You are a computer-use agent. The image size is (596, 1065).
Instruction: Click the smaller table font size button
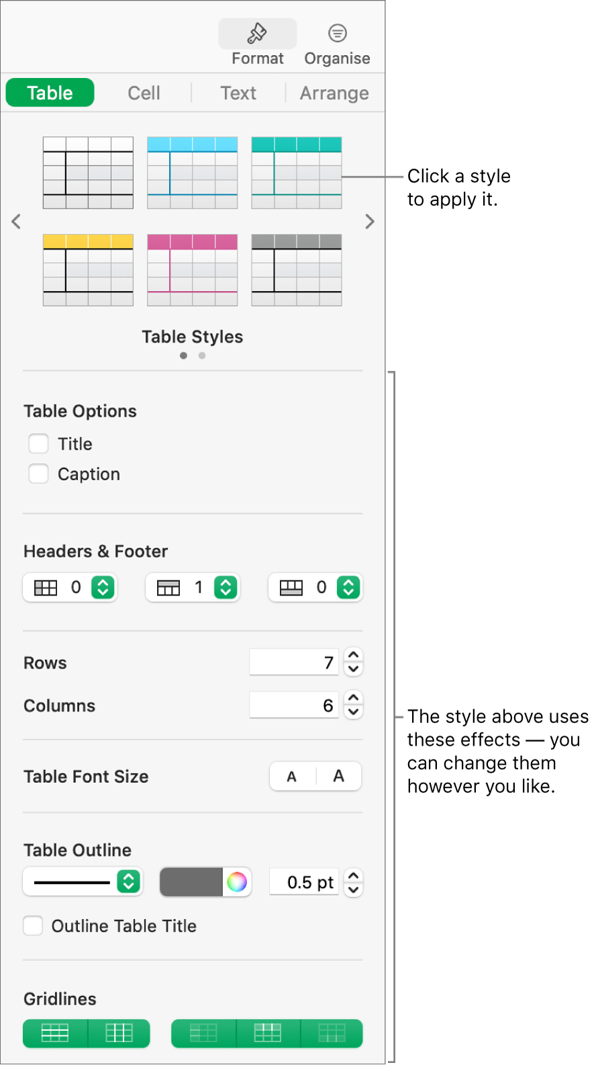tap(292, 777)
